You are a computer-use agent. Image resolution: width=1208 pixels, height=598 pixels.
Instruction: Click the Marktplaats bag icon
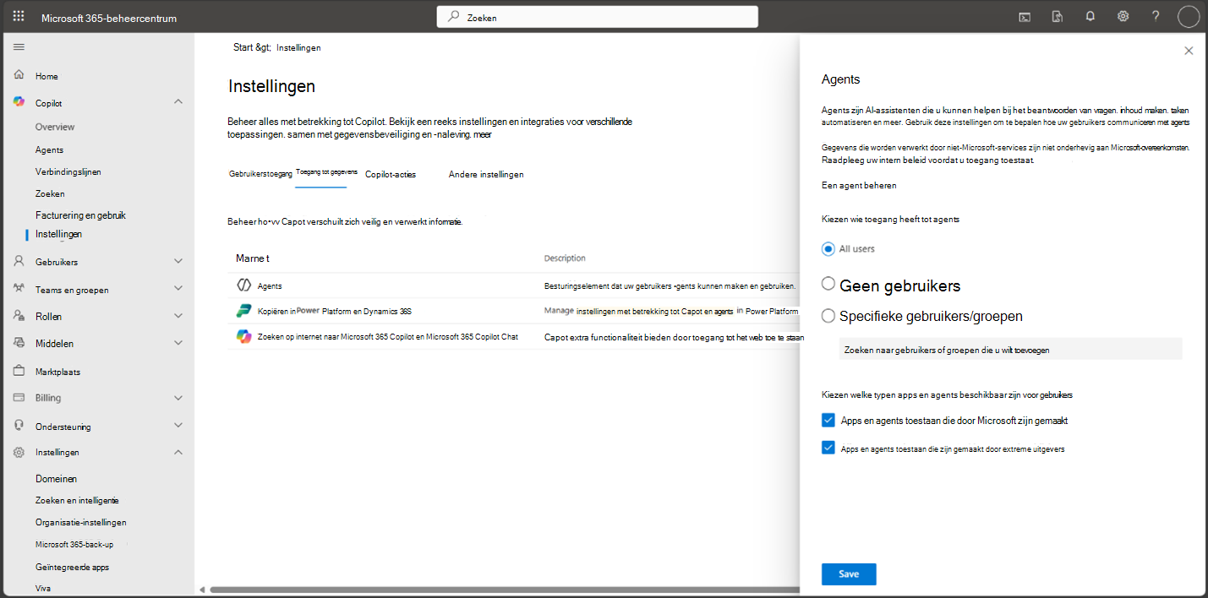(19, 371)
